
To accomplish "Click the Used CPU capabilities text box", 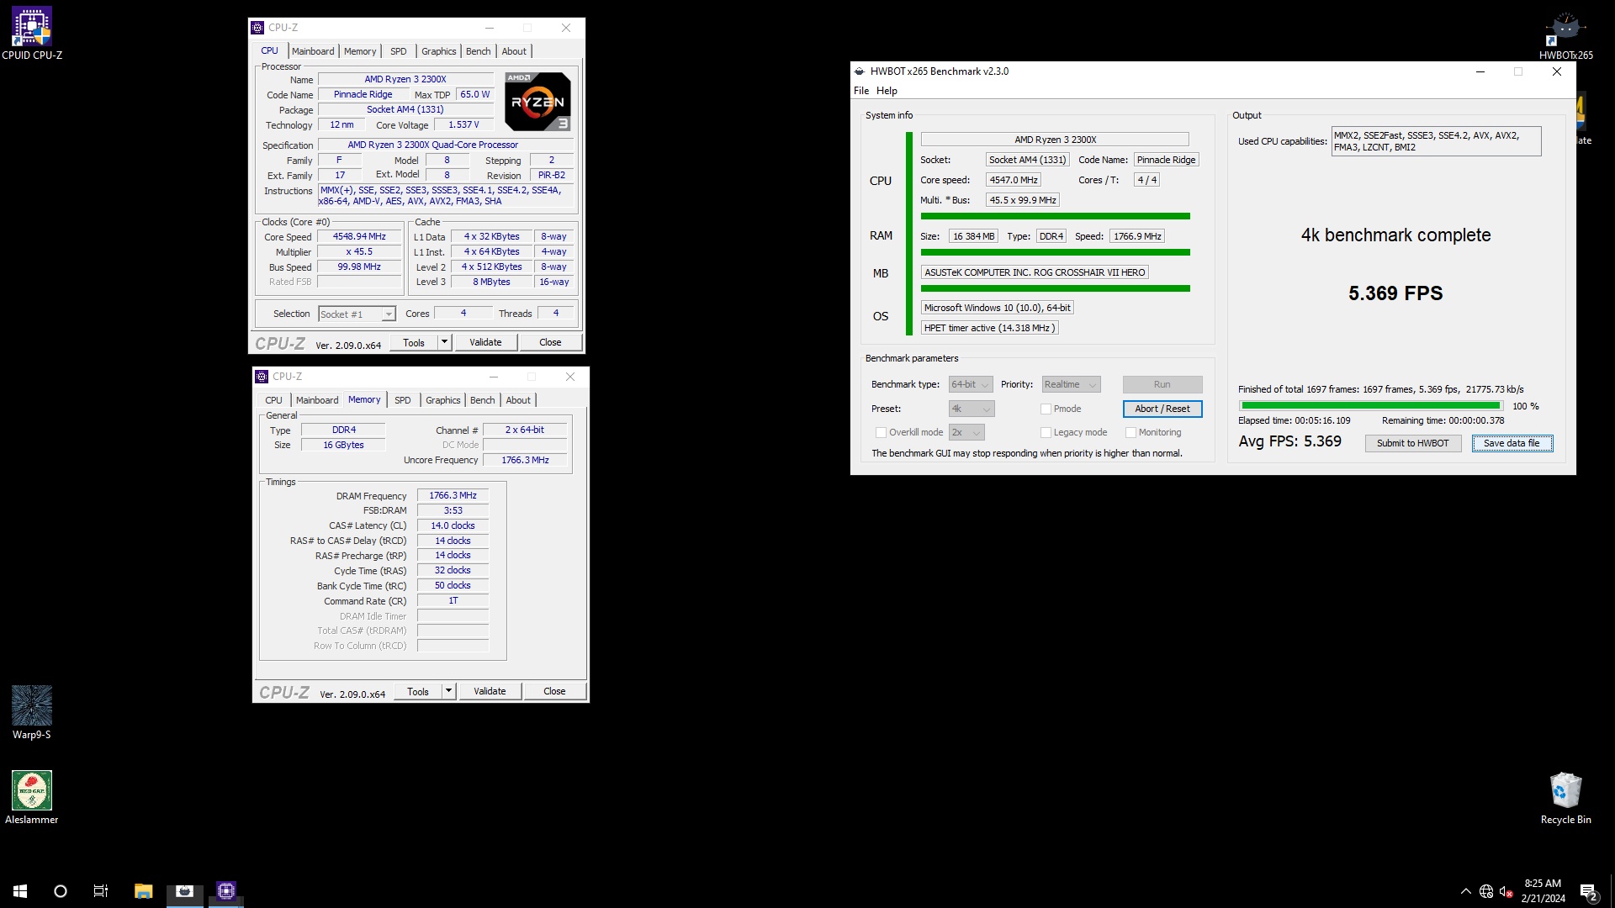I will tap(1436, 141).
